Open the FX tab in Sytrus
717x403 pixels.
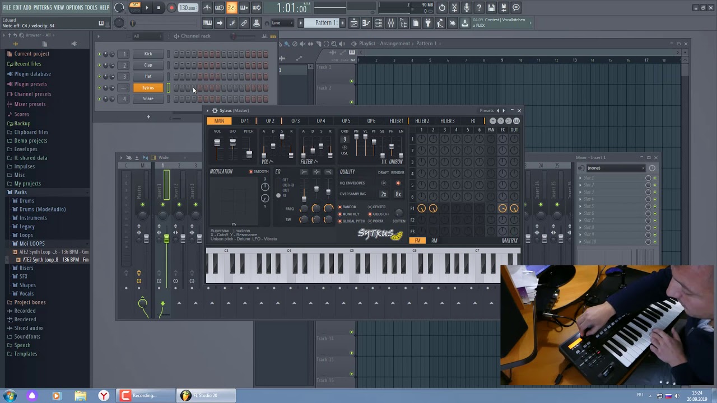tap(473, 121)
